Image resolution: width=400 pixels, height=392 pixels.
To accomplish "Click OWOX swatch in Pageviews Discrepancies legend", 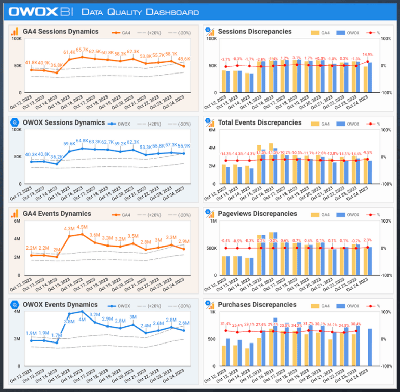I will point(341,215).
